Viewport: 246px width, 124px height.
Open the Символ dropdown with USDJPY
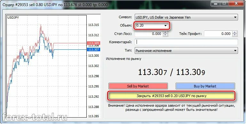click(x=186, y=17)
